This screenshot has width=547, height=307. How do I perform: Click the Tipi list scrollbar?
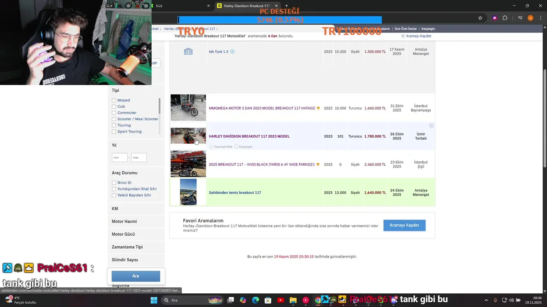[x=160, y=106]
